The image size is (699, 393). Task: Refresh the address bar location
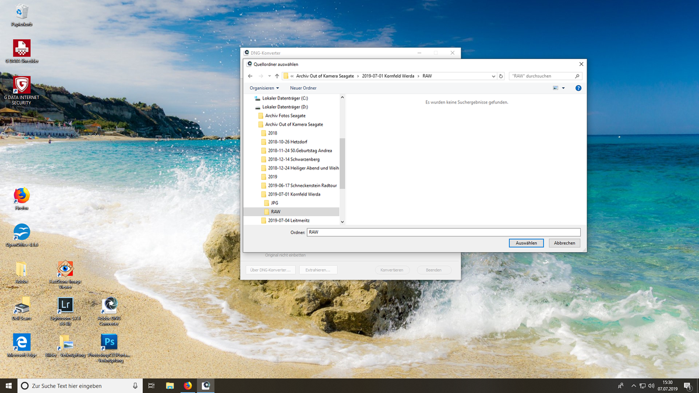(x=501, y=76)
